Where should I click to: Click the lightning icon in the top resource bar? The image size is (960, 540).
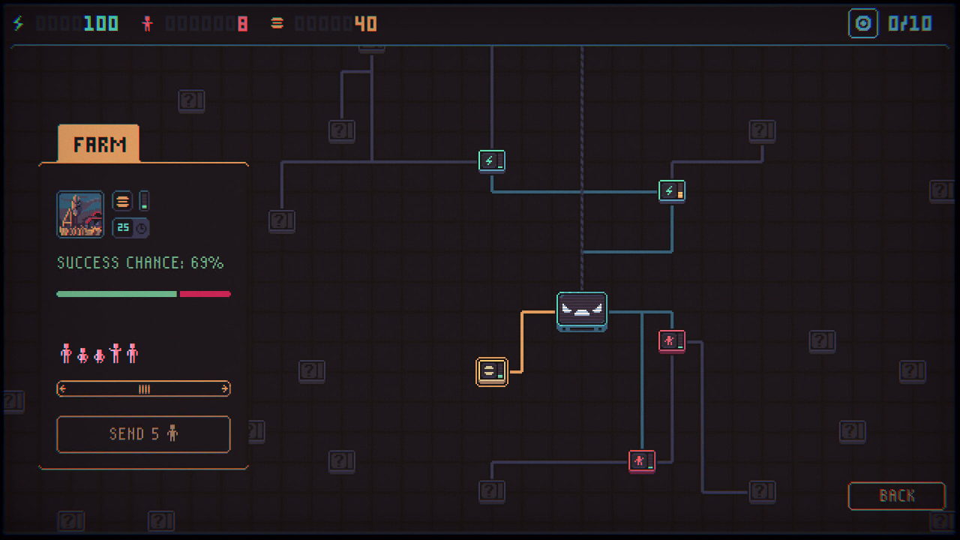19,23
